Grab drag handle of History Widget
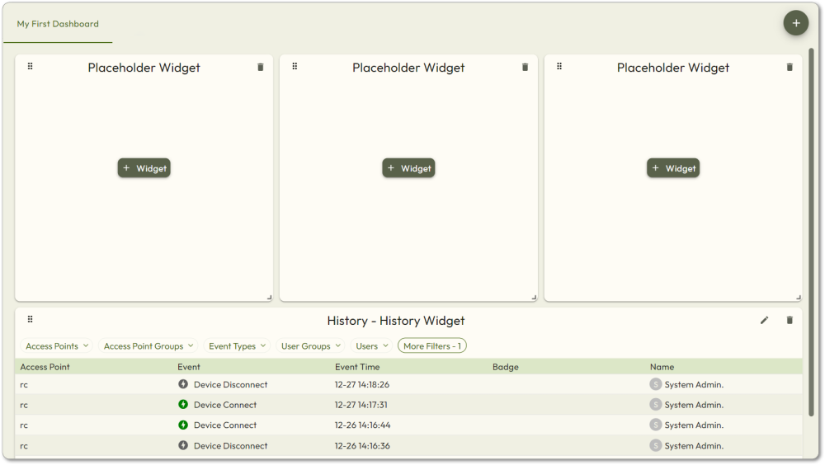Viewport: 825px width, 465px height. tap(30, 319)
